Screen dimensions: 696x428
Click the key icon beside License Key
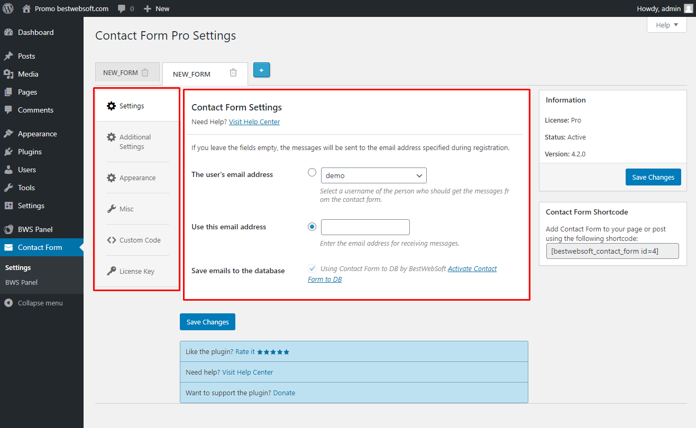111,271
